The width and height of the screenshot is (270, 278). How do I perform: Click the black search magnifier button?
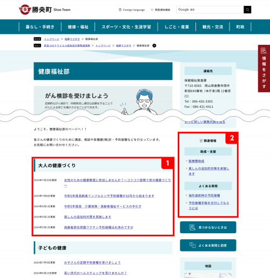(x=247, y=10)
